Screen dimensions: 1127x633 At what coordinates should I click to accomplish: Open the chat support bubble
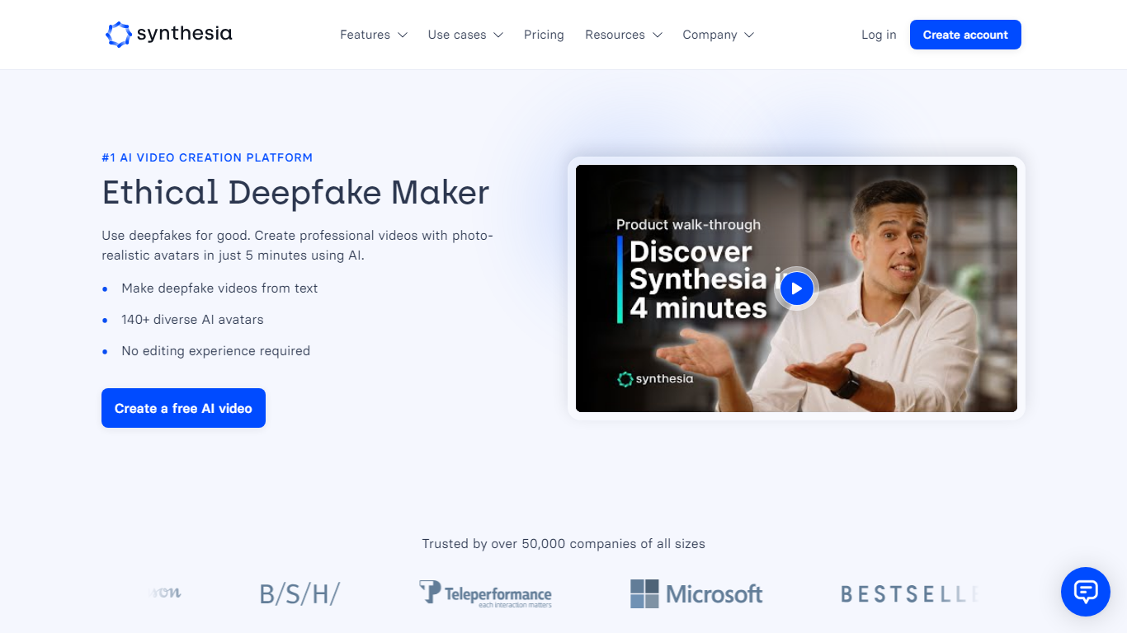1086,592
